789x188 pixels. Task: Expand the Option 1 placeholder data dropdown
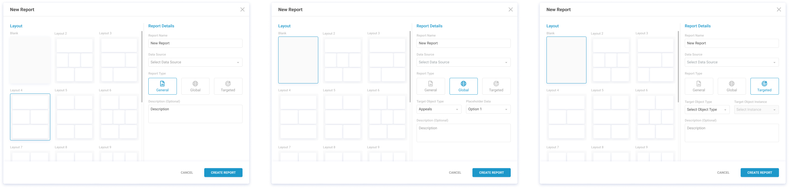click(488, 109)
